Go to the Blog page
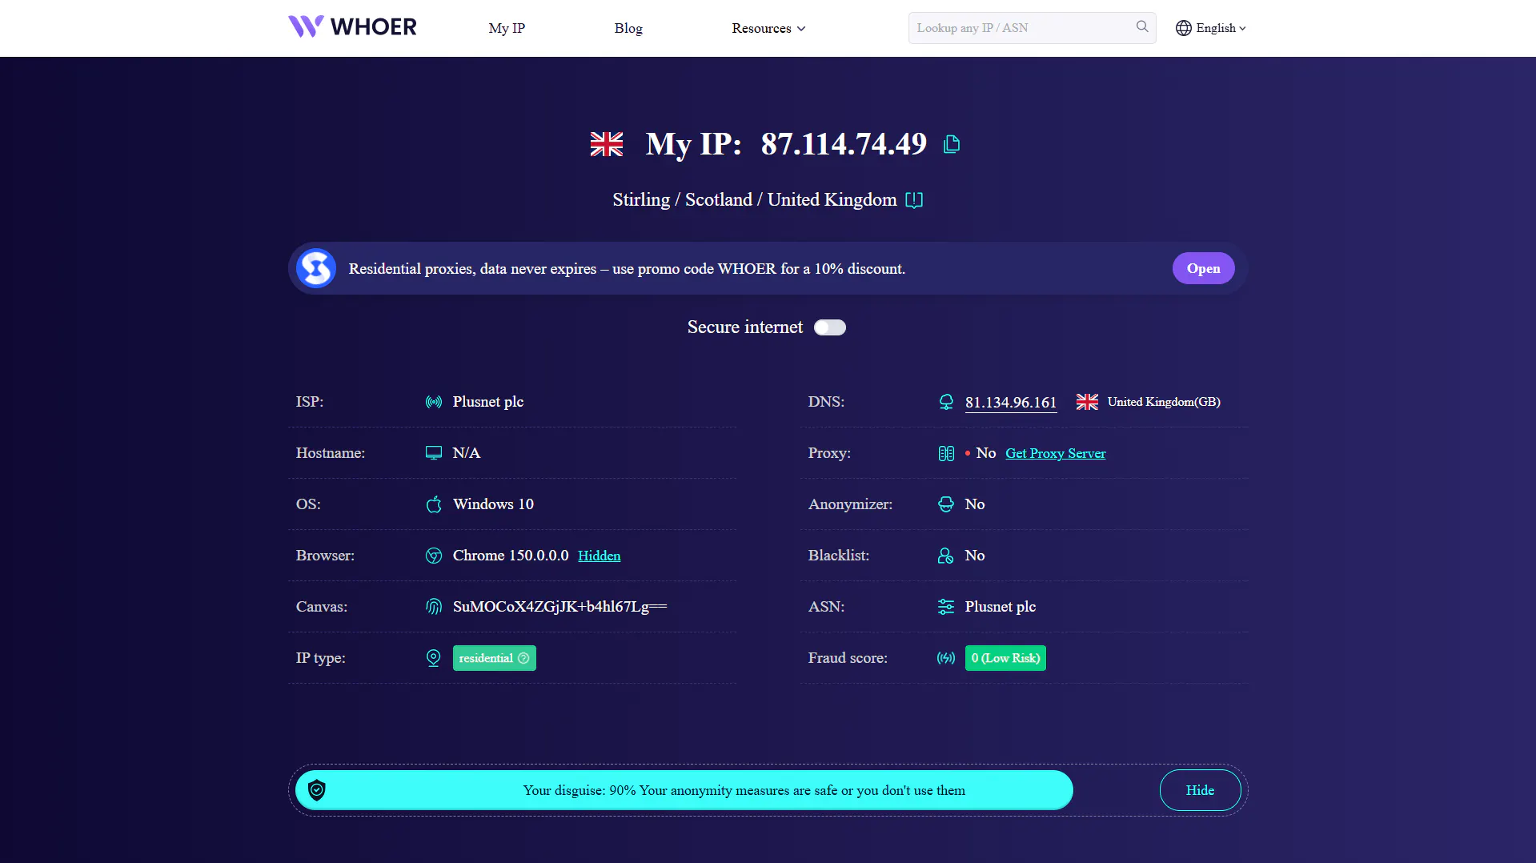Screen dimensions: 1536x863 (x=628, y=28)
